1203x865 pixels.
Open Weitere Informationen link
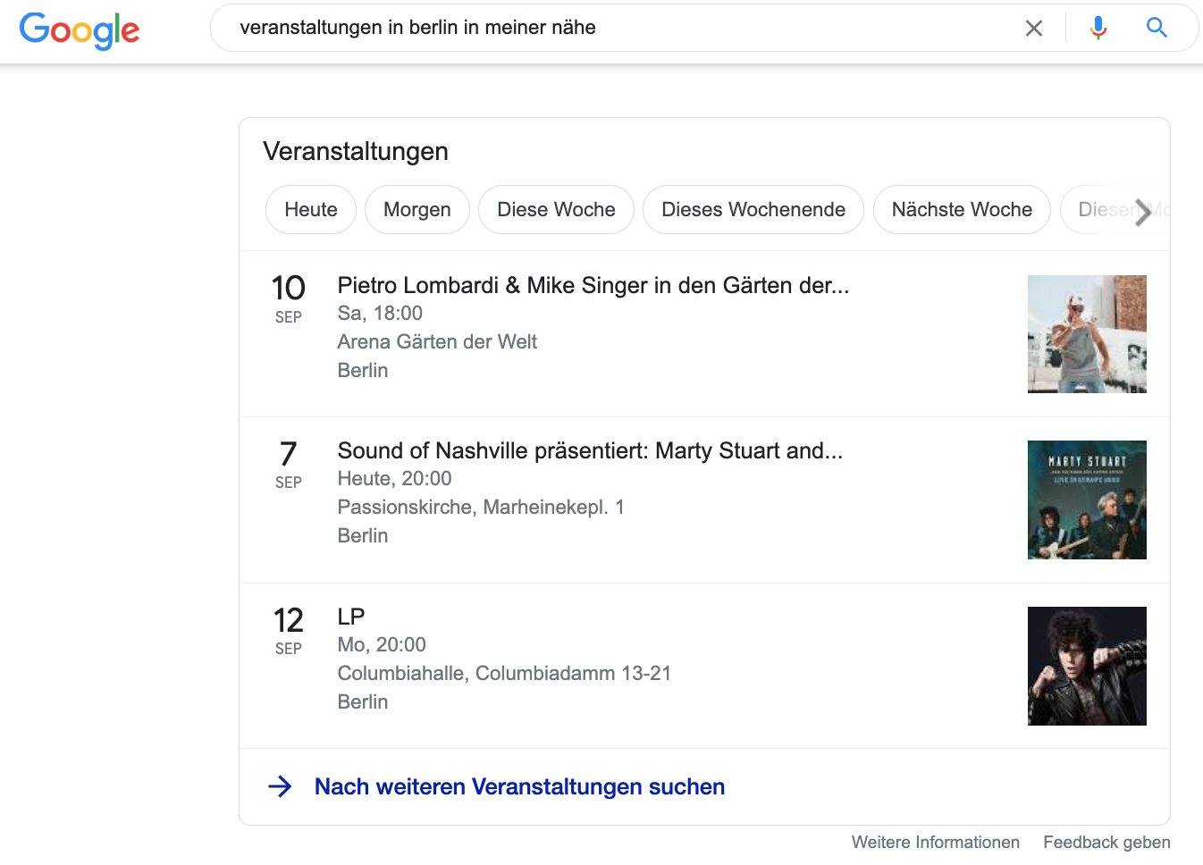pos(936,843)
